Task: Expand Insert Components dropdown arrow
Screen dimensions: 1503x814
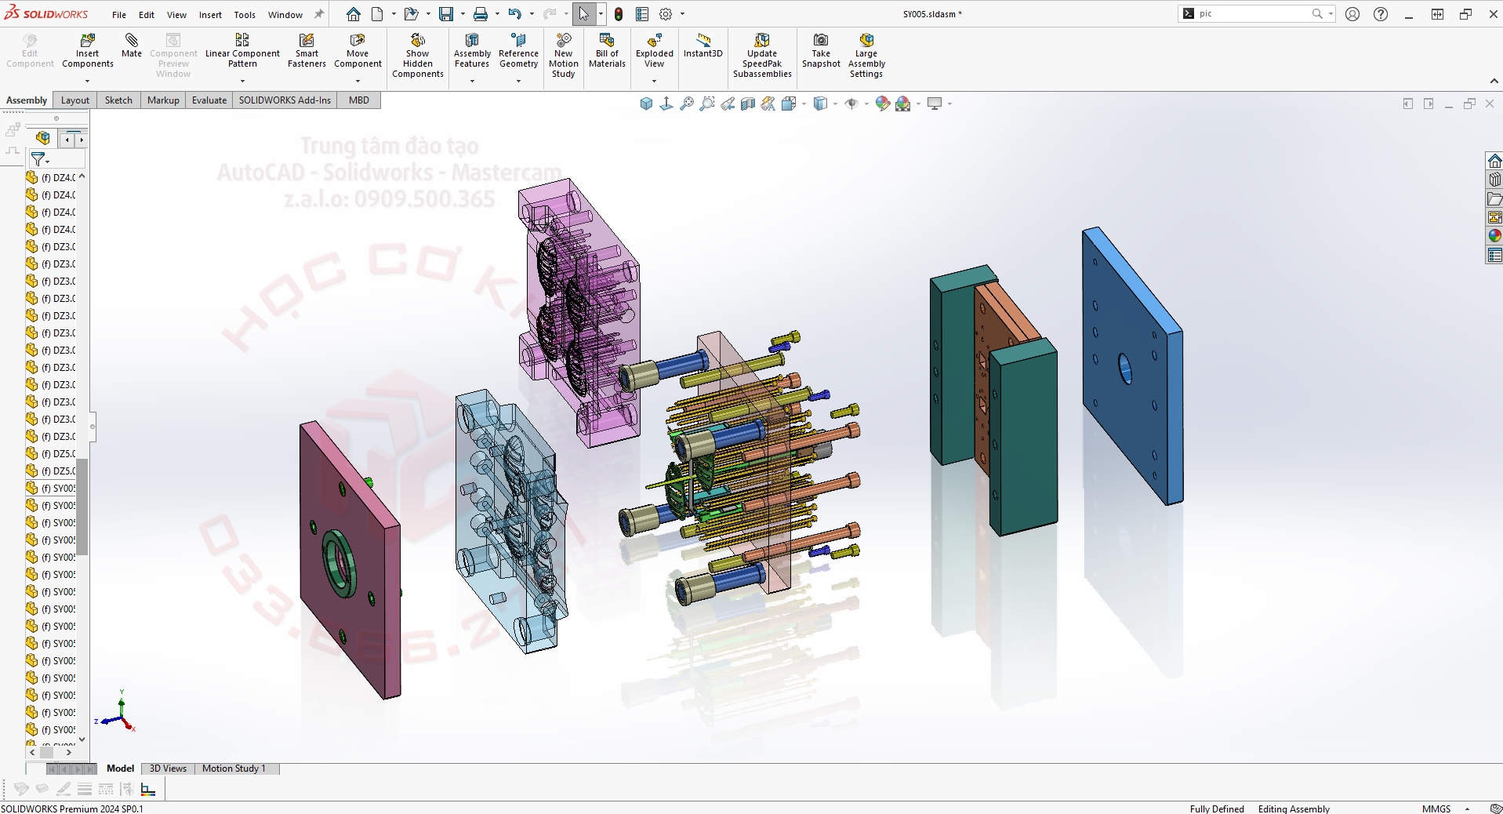Action: [88, 81]
